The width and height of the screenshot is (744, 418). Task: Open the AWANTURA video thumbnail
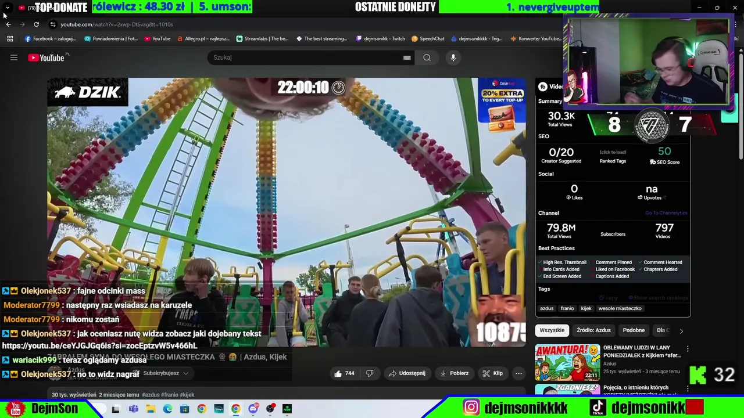point(567,362)
